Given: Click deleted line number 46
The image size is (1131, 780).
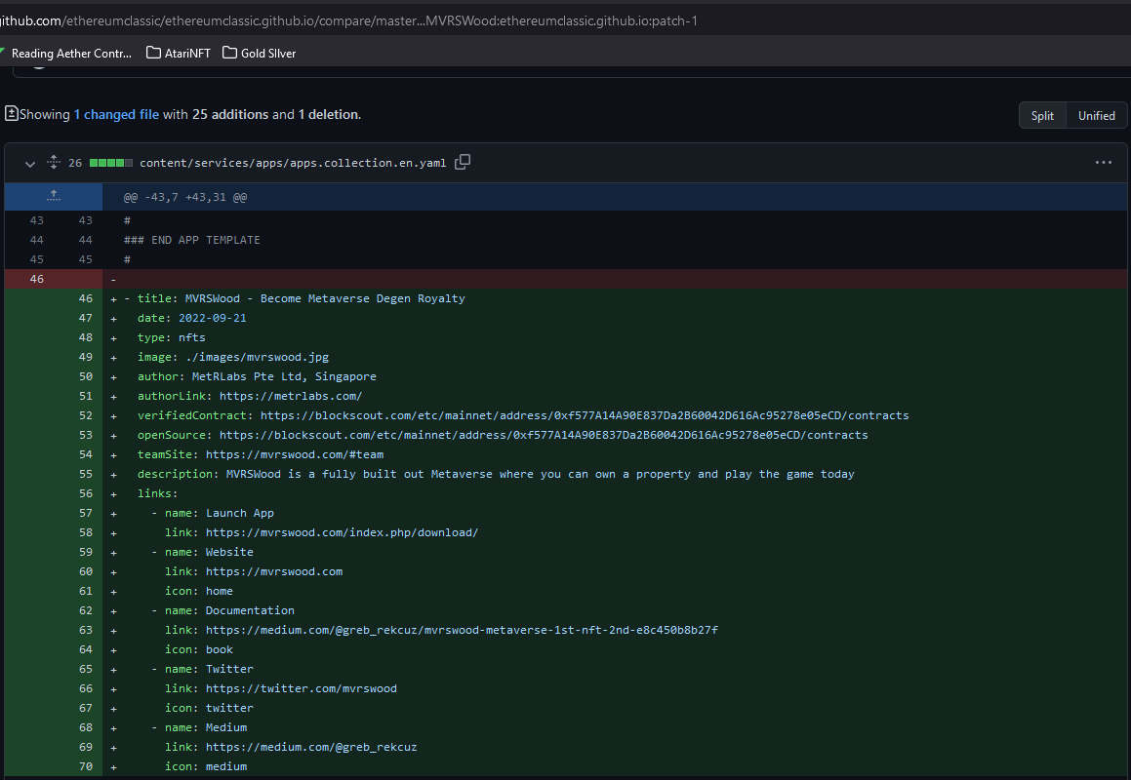Looking at the screenshot, I should coord(37,279).
